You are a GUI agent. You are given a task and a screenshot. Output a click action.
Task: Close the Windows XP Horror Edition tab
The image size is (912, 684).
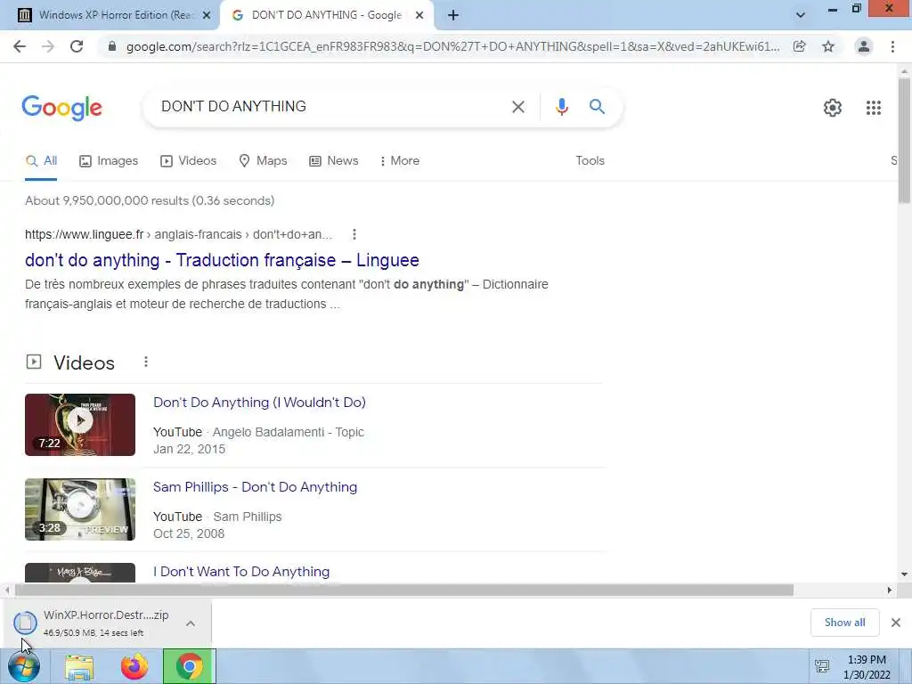(206, 16)
